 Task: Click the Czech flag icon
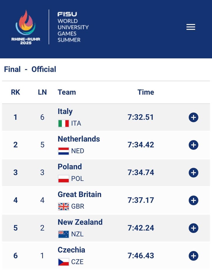(64, 262)
